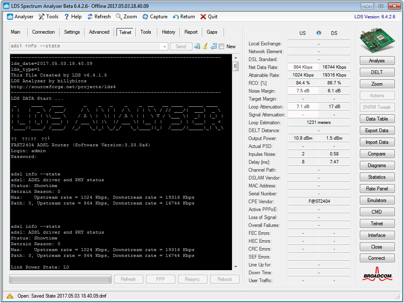Viewport: 404px width, 303px height.
Task: Click the broom clear icon
Action: click(x=205, y=46)
